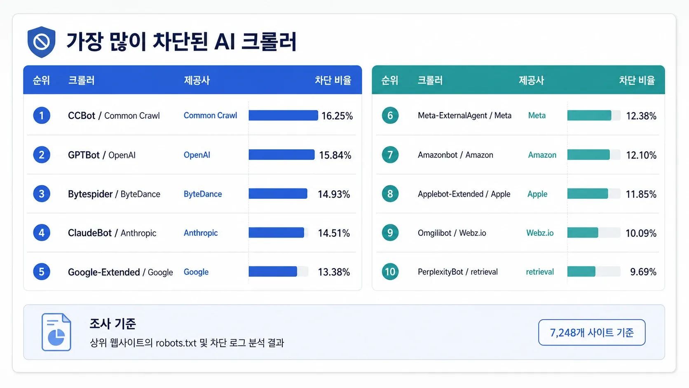Click the "Bytespider / ByteDance" crawler name
The width and height of the screenshot is (689, 388).
click(114, 194)
